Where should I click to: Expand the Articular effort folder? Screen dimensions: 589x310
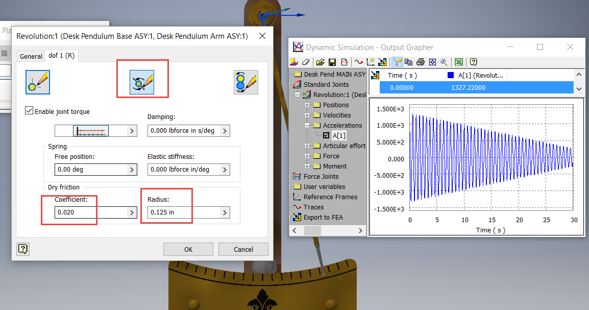(x=307, y=146)
